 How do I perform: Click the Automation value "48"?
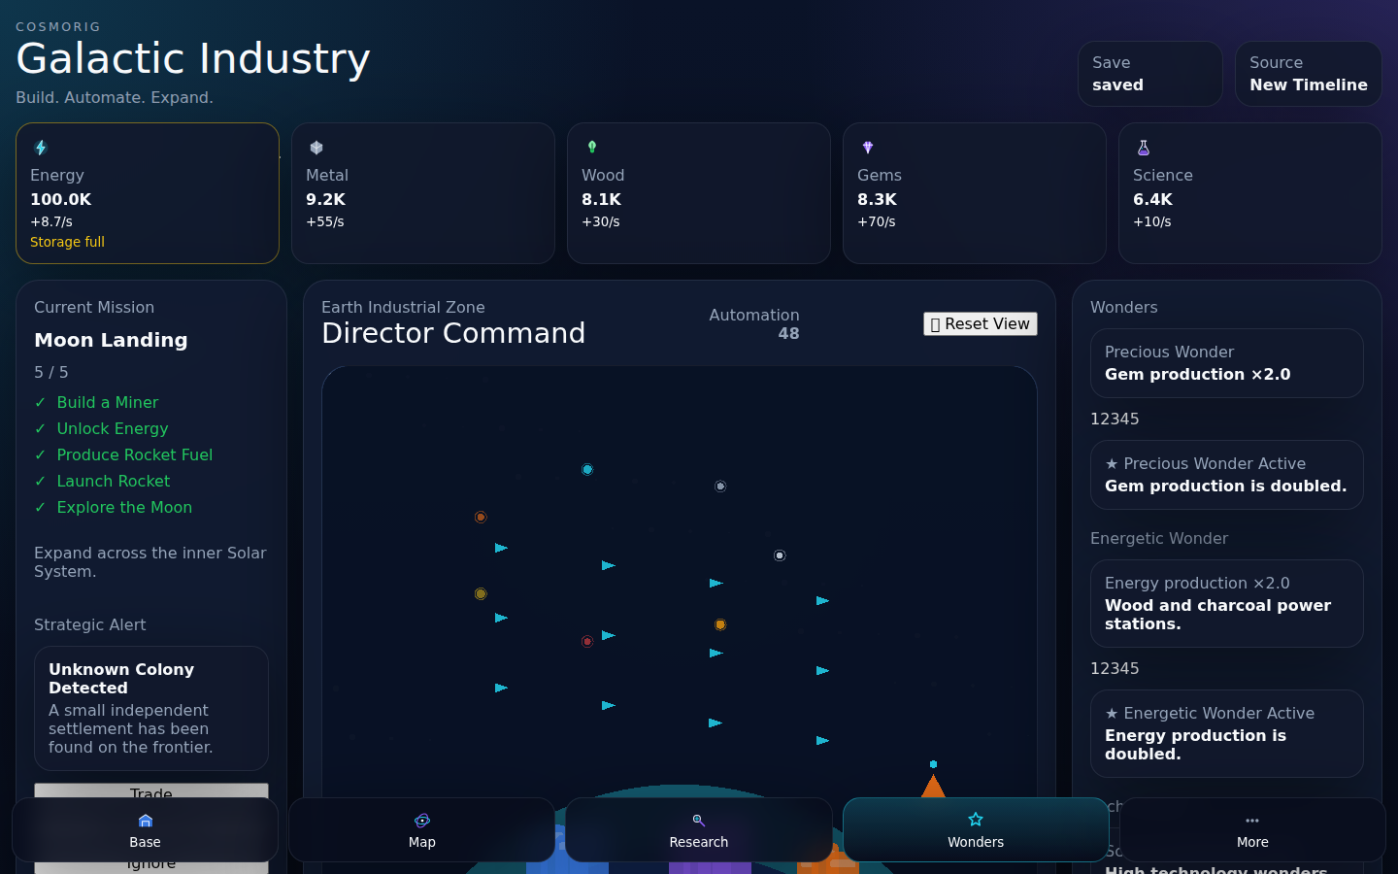(x=788, y=333)
